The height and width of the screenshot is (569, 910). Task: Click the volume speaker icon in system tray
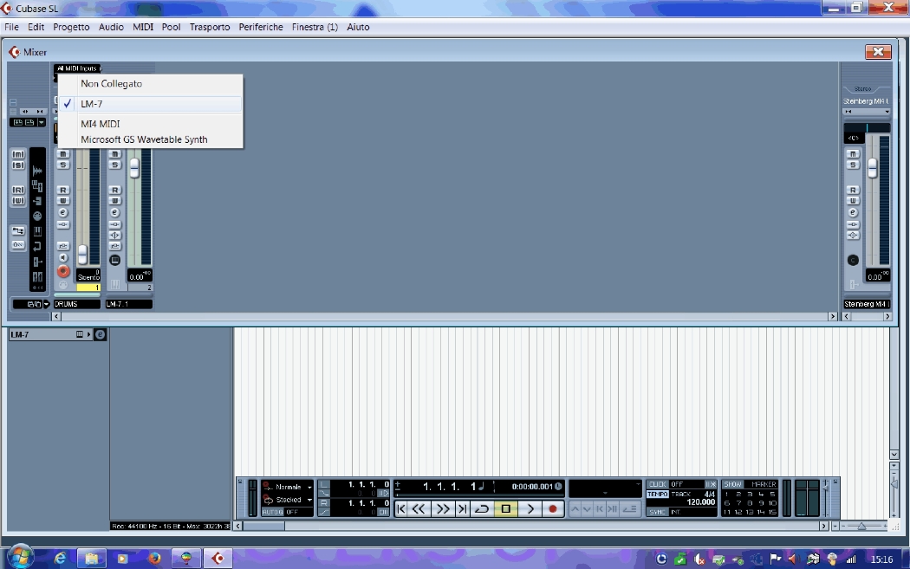point(792,559)
